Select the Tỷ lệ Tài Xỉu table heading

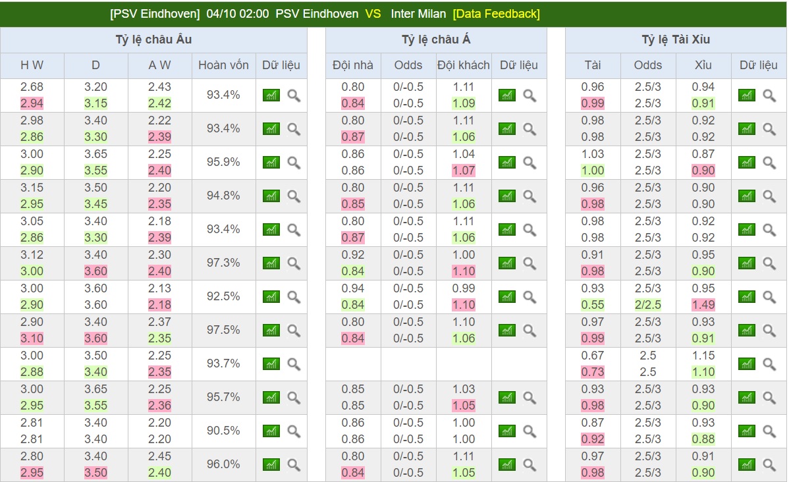(676, 40)
